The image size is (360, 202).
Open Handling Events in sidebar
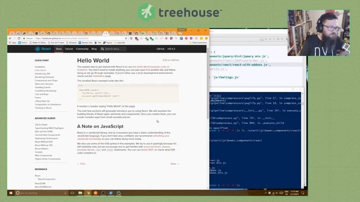[43, 88]
